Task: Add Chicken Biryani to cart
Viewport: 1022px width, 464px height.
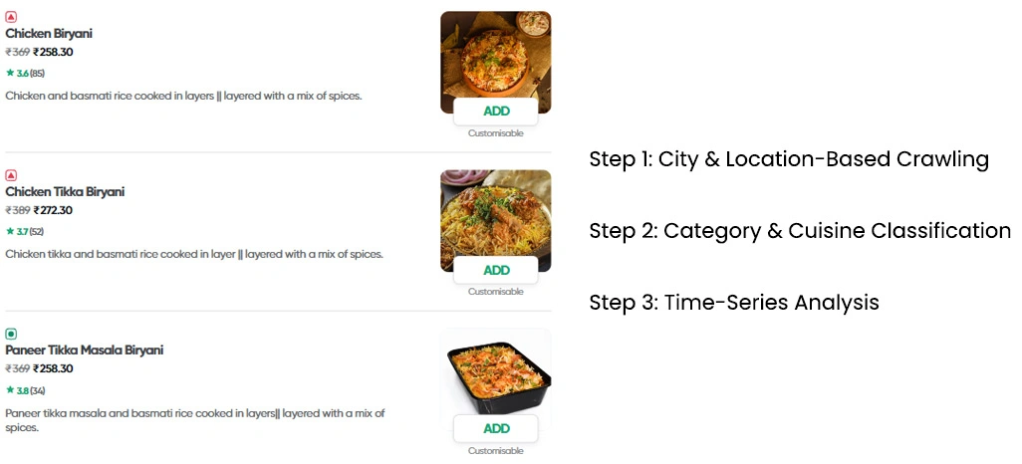Action: (x=495, y=112)
